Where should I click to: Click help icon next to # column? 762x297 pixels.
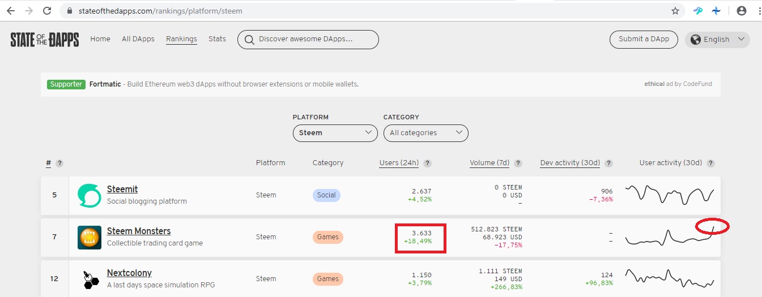59,163
